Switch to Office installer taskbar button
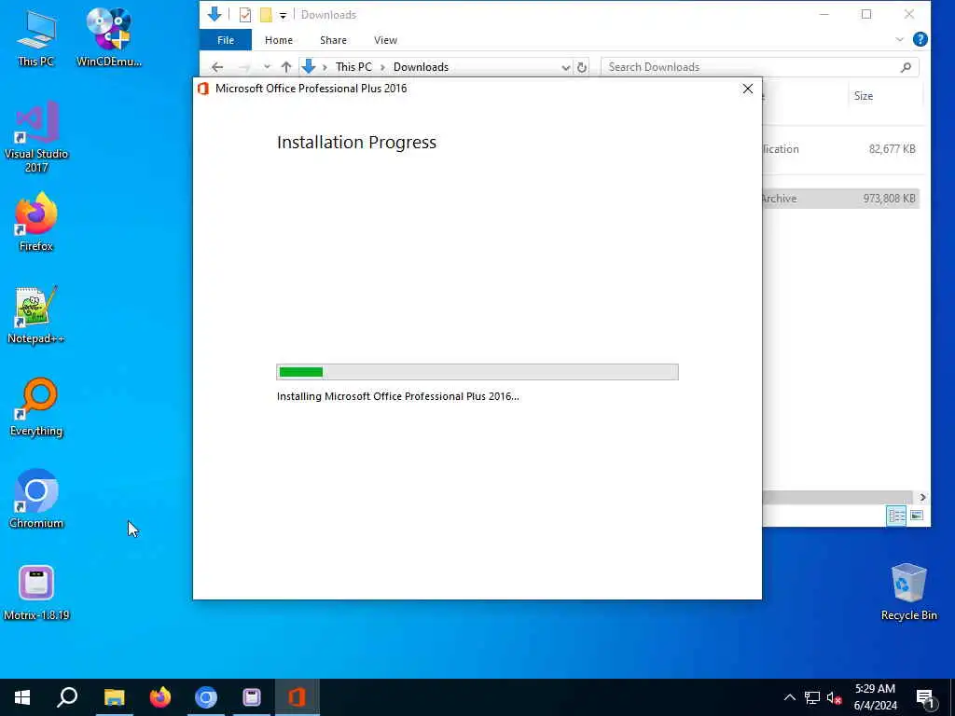Screen dimensions: 955x716 [298, 697]
